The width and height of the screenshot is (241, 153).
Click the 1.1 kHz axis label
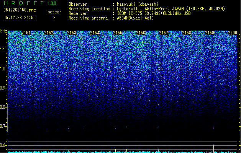[x=3, y=50]
